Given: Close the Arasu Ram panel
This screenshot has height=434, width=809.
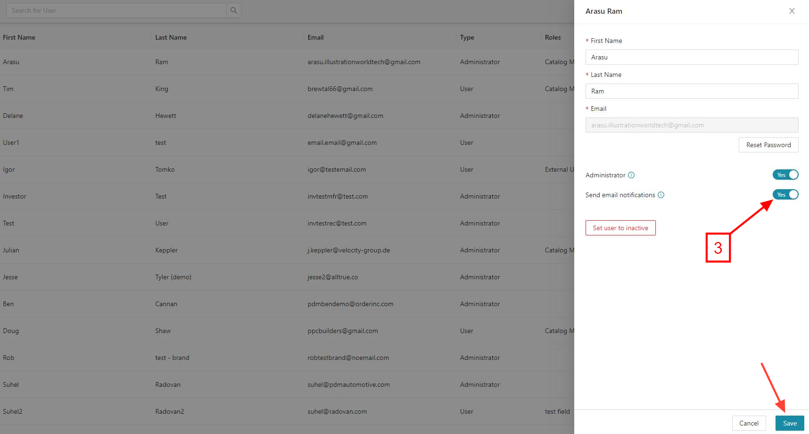Looking at the screenshot, I should pos(792,11).
